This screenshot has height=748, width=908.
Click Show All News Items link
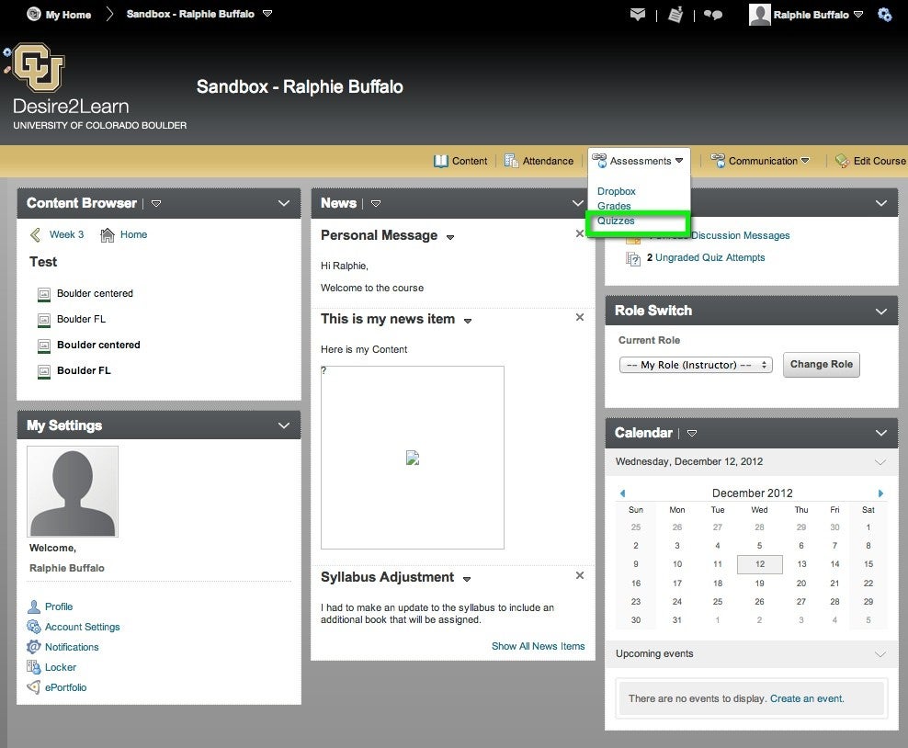(x=538, y=646)
